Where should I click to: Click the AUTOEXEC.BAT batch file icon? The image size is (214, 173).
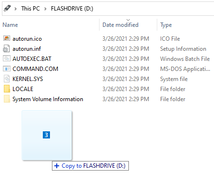(7, 58)
